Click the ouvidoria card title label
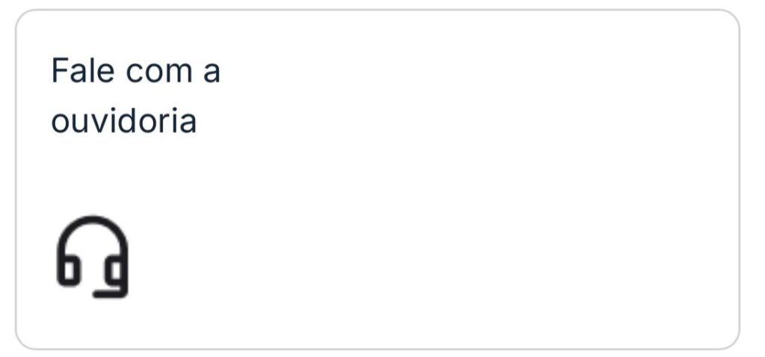This screenshot has height=357, width=765. (135, 96)
